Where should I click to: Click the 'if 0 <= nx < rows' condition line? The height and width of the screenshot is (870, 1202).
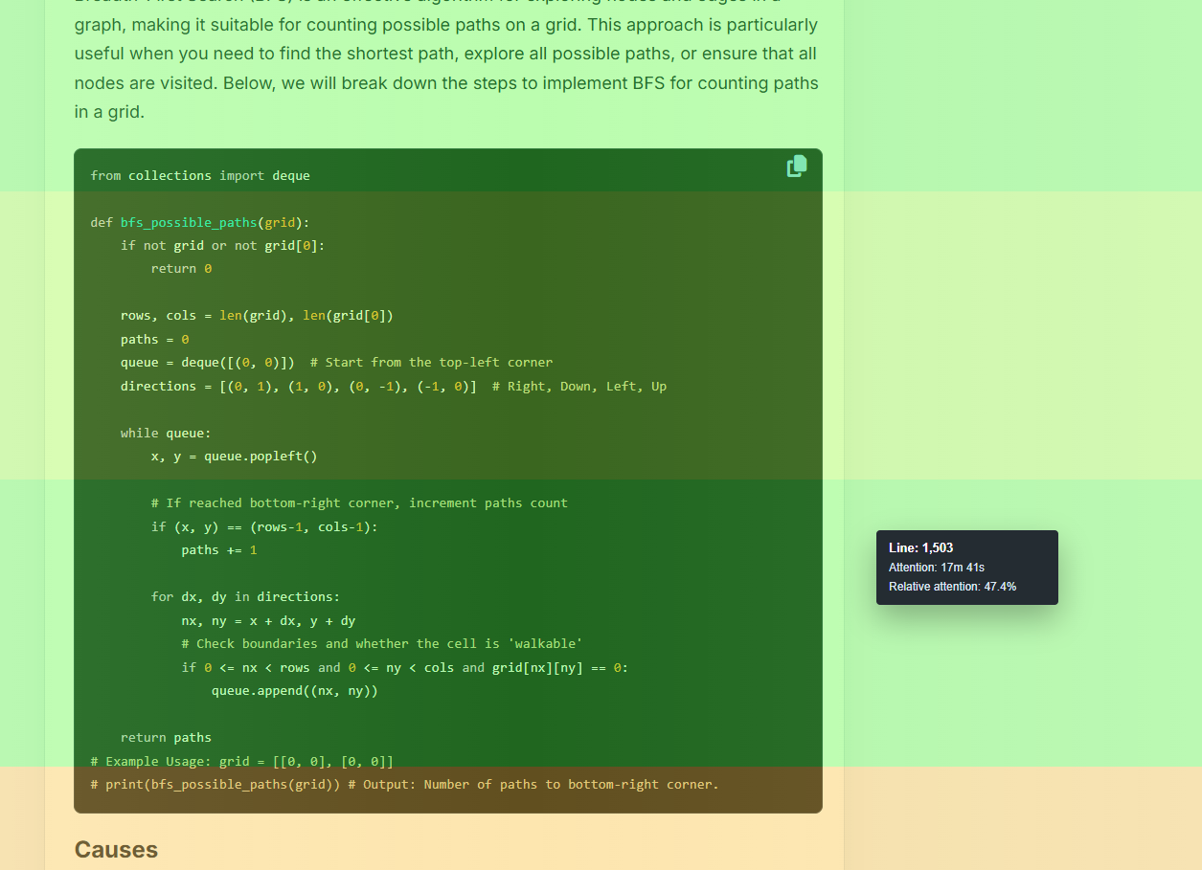click(405, 667)
